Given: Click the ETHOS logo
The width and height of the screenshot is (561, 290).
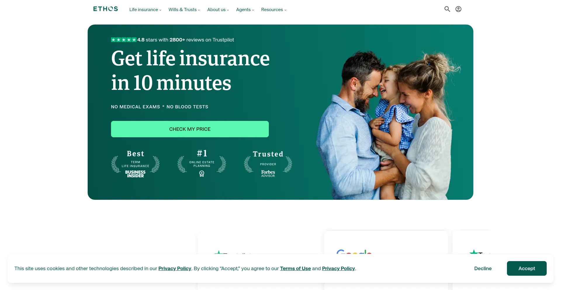Looking at the screenshot, I should (x=105, y=9).
